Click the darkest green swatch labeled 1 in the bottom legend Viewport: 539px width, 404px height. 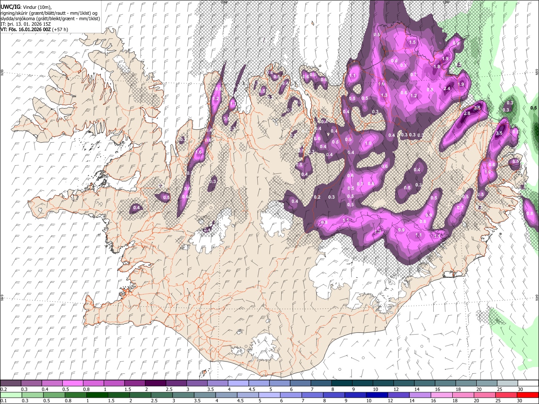coord(97,395)
